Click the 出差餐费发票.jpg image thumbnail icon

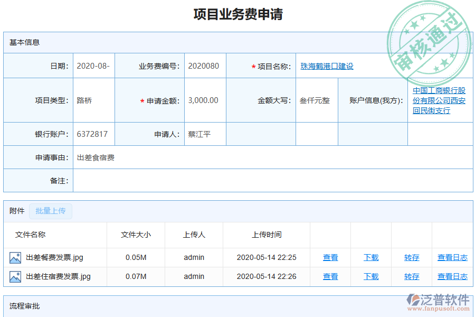pos(15,257)
